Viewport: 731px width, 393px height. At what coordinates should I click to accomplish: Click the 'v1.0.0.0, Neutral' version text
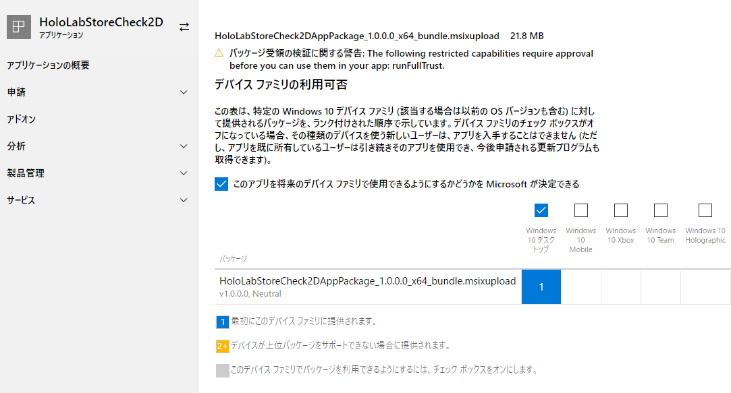250,294
